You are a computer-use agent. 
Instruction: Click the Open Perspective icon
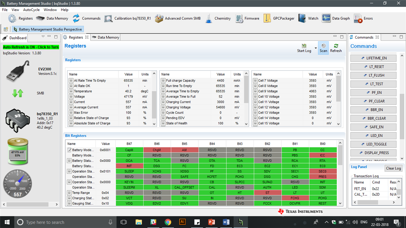click(x=6, y=29)
